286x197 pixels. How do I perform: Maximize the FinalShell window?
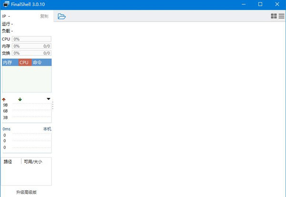coord(260,4)
